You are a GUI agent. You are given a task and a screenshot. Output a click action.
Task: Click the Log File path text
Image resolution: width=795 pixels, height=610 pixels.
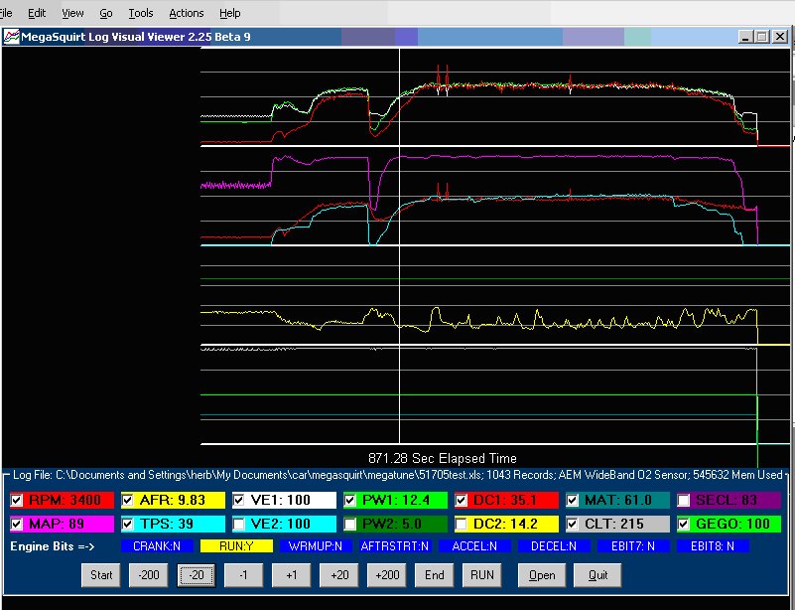coord(397,475)
